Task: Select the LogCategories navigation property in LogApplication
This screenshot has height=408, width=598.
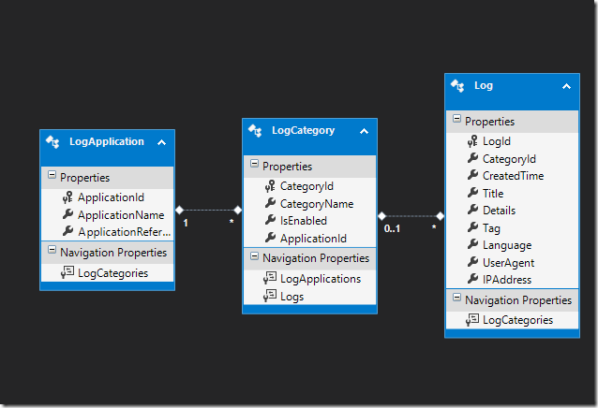Action: point(112,272)
